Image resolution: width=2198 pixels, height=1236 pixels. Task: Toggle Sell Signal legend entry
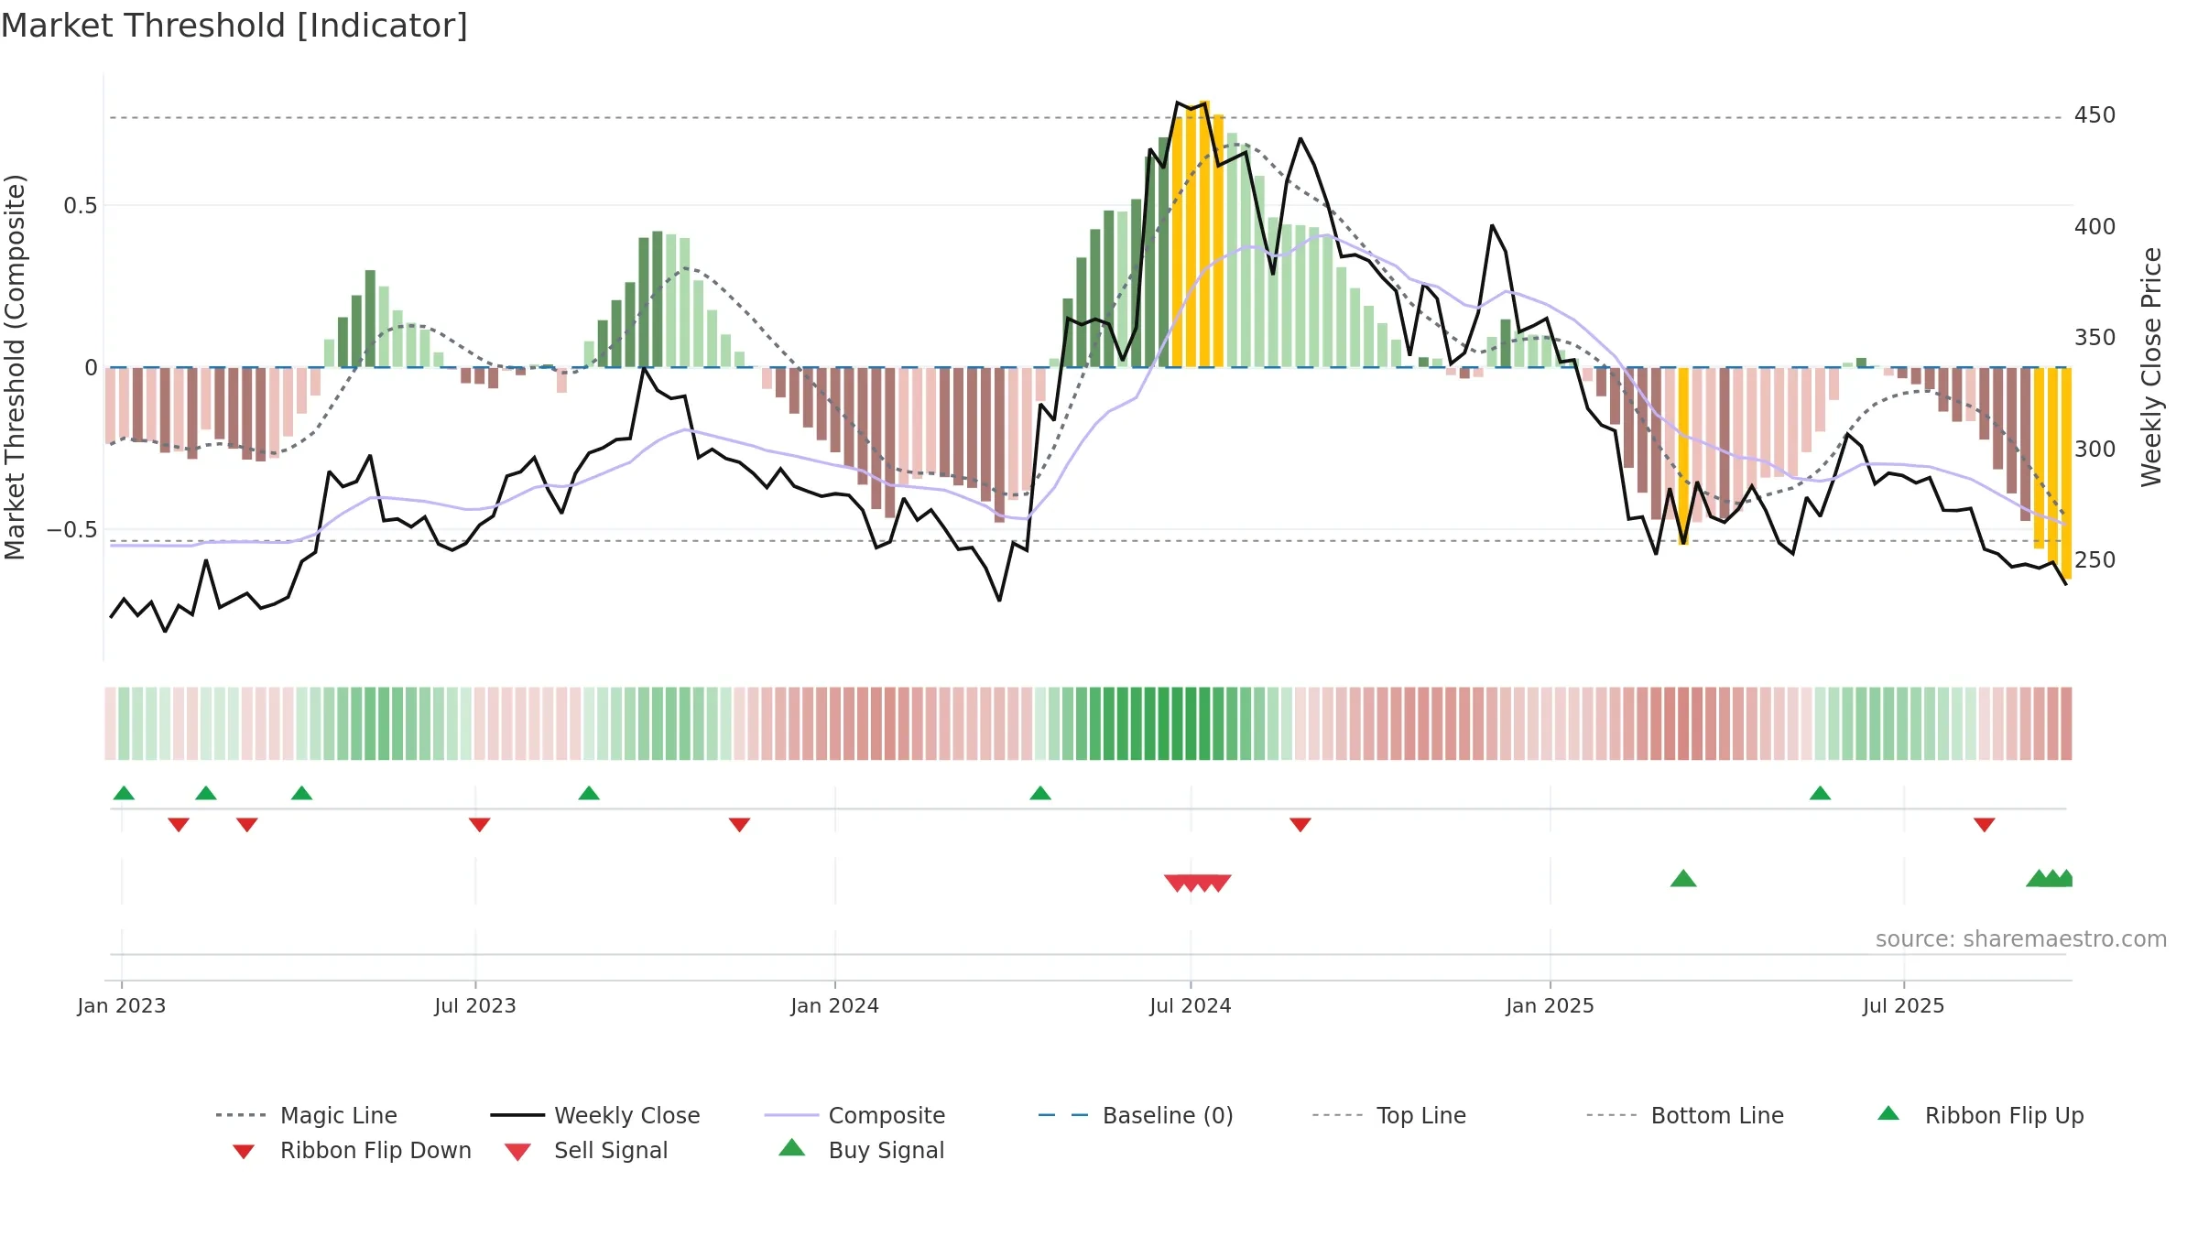[586, 1150]
